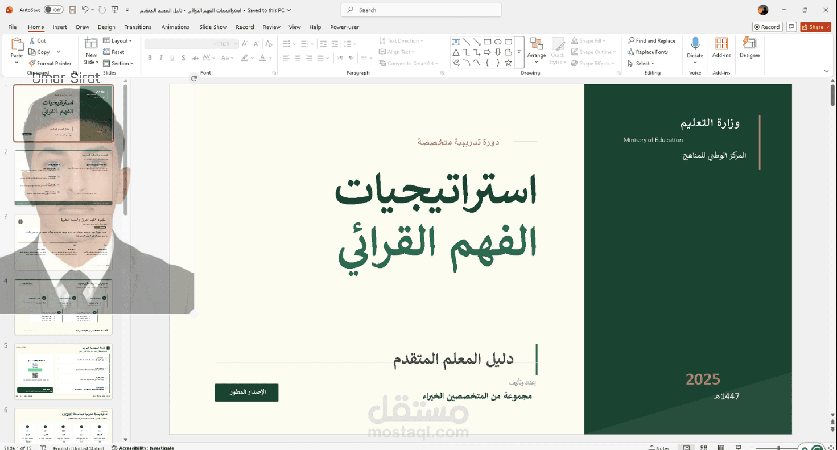
Task: Open the Slide Show ribbon tab
Action: pos(212,27)
